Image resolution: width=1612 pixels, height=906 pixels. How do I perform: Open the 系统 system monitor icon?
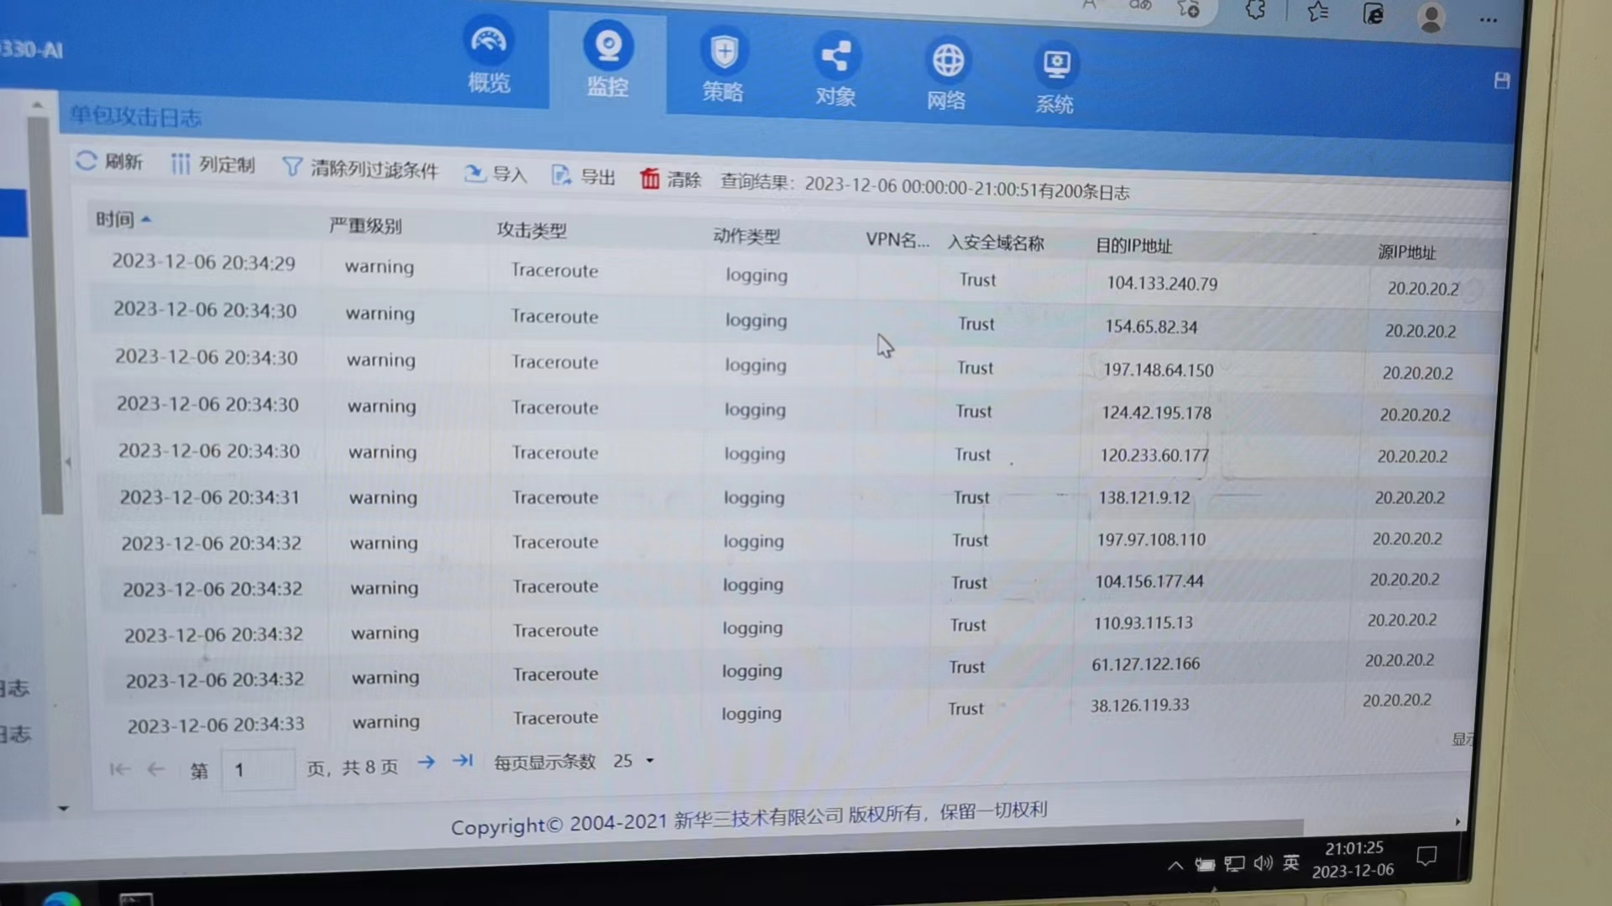pyautogui.click(x=1055, y=65)
